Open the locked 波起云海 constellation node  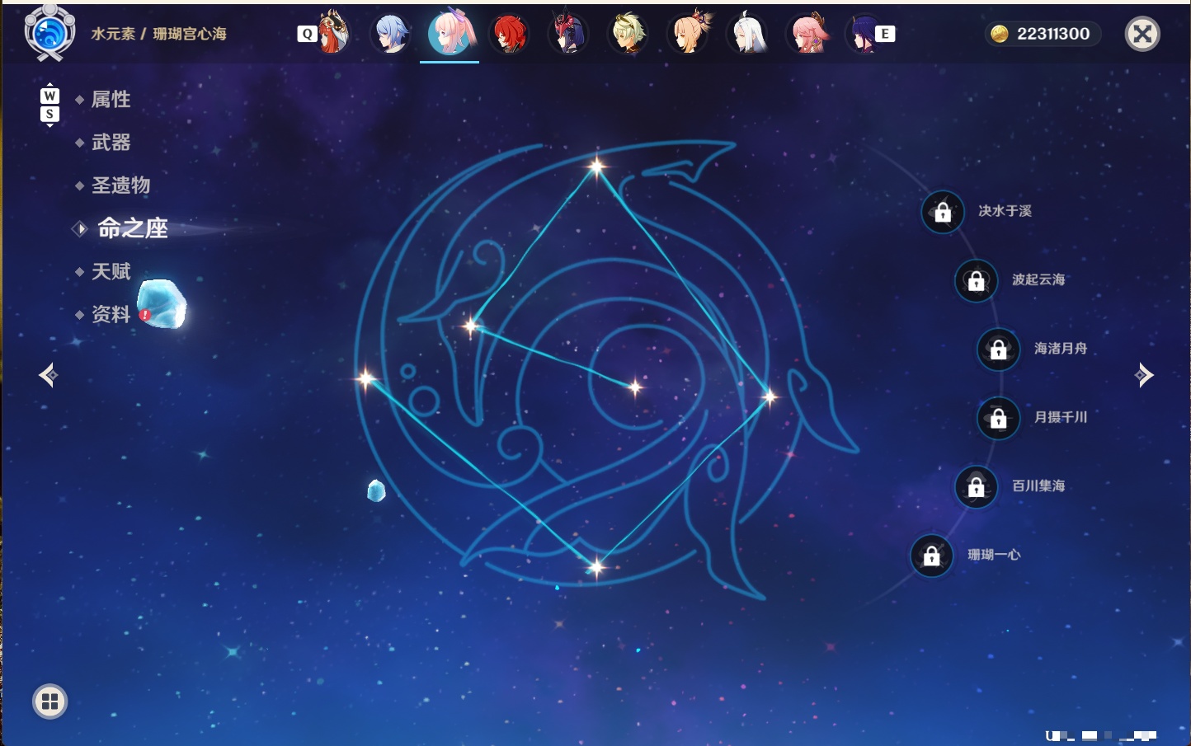click(x=976, y=280)
